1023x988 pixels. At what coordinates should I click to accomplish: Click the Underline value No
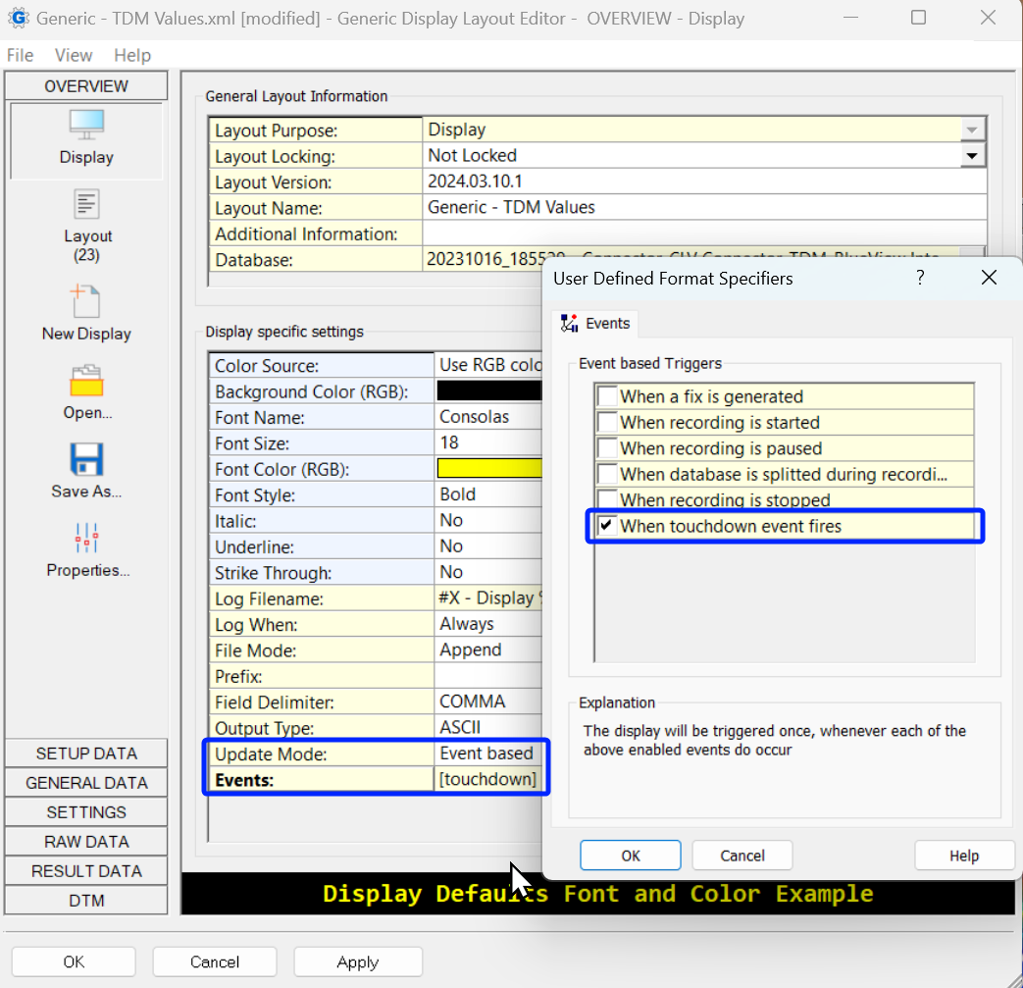488,546
